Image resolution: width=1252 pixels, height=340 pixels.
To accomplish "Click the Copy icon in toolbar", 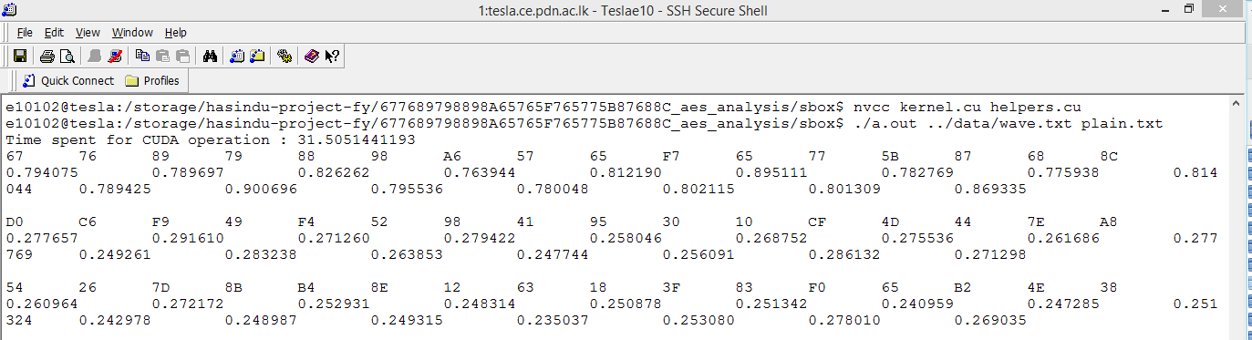I will 143,57.
